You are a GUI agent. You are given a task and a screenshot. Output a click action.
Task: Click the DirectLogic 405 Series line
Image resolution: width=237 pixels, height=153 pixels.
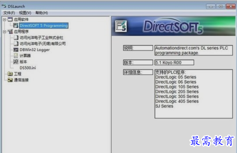point(177,101)
